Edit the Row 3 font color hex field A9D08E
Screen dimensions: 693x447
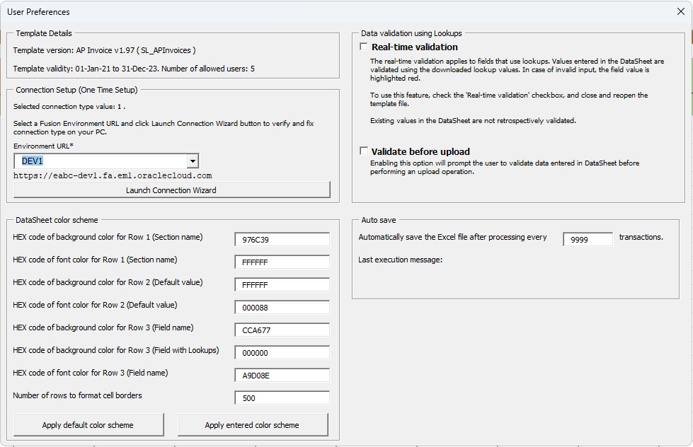pos(282,375)
